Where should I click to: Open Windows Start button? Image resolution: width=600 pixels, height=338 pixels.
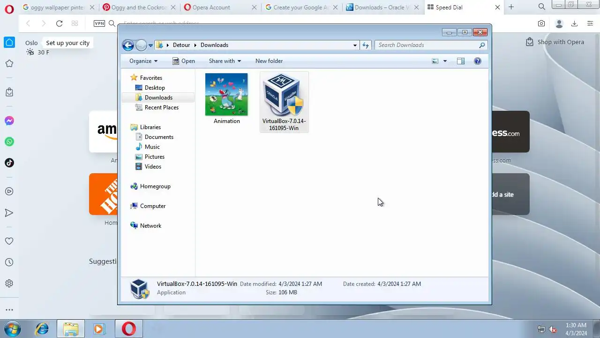click(x=13, y=329)
